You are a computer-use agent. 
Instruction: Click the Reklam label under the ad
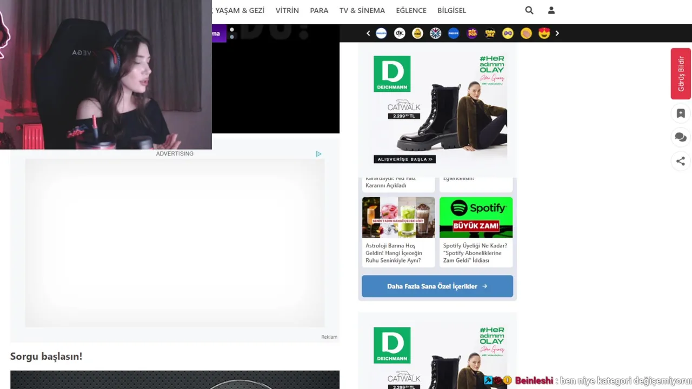(x=329, y=337)
